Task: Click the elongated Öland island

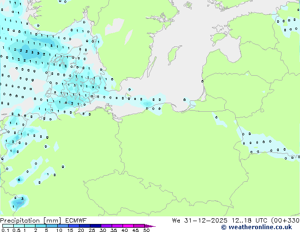Action: (152, 67)
